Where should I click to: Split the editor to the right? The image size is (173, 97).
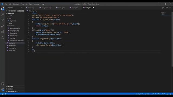[167, 8]
